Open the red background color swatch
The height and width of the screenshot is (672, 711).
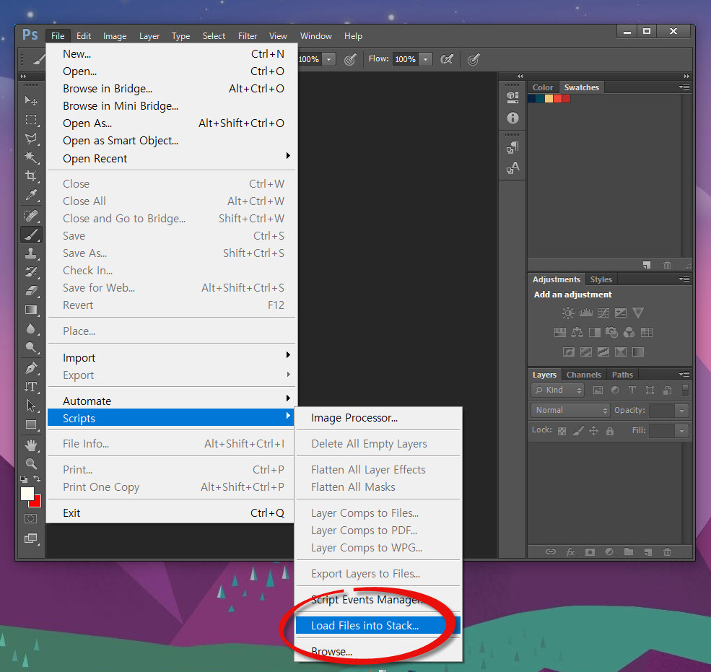pos(38,503)
